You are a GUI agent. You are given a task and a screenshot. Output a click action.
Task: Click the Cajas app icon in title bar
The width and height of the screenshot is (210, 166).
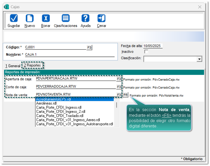tap(7, 7)
